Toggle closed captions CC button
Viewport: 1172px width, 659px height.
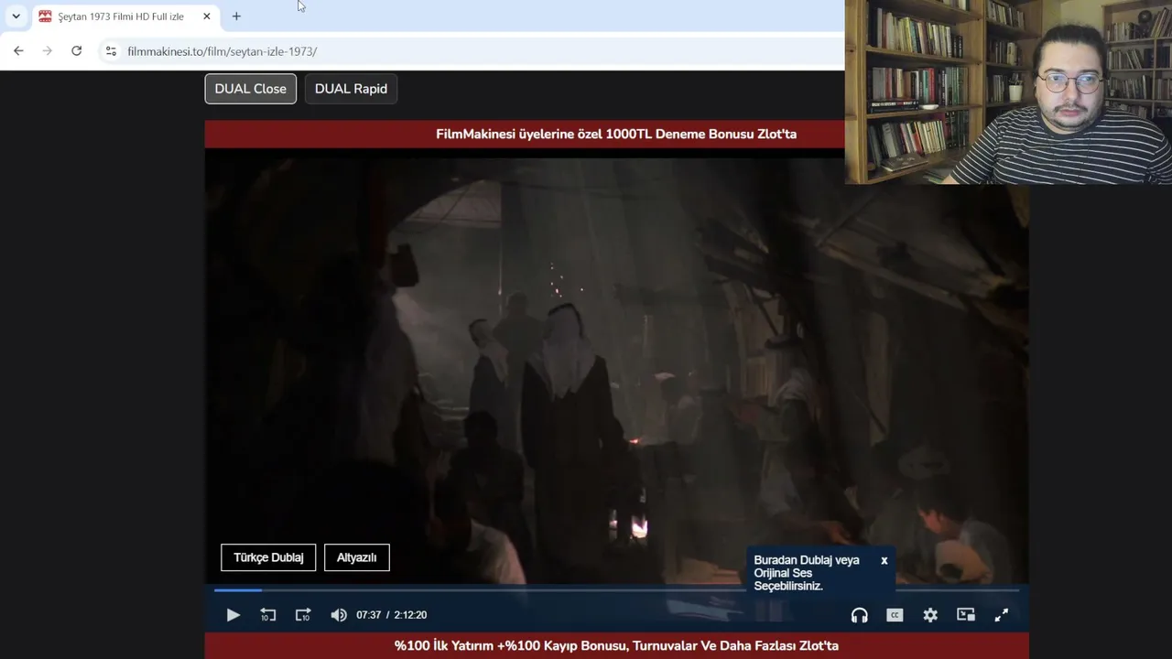click(895, 615)
